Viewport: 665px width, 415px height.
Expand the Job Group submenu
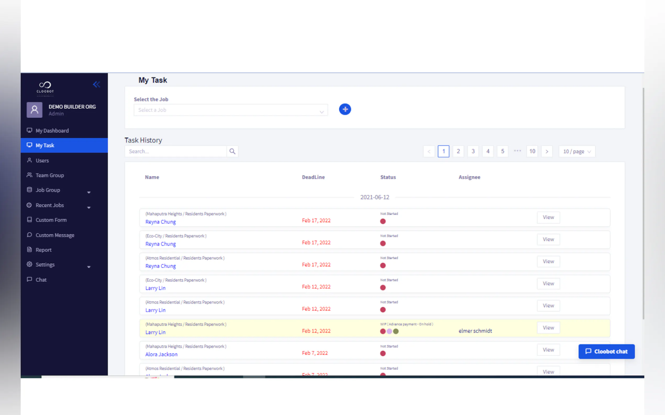88,192
